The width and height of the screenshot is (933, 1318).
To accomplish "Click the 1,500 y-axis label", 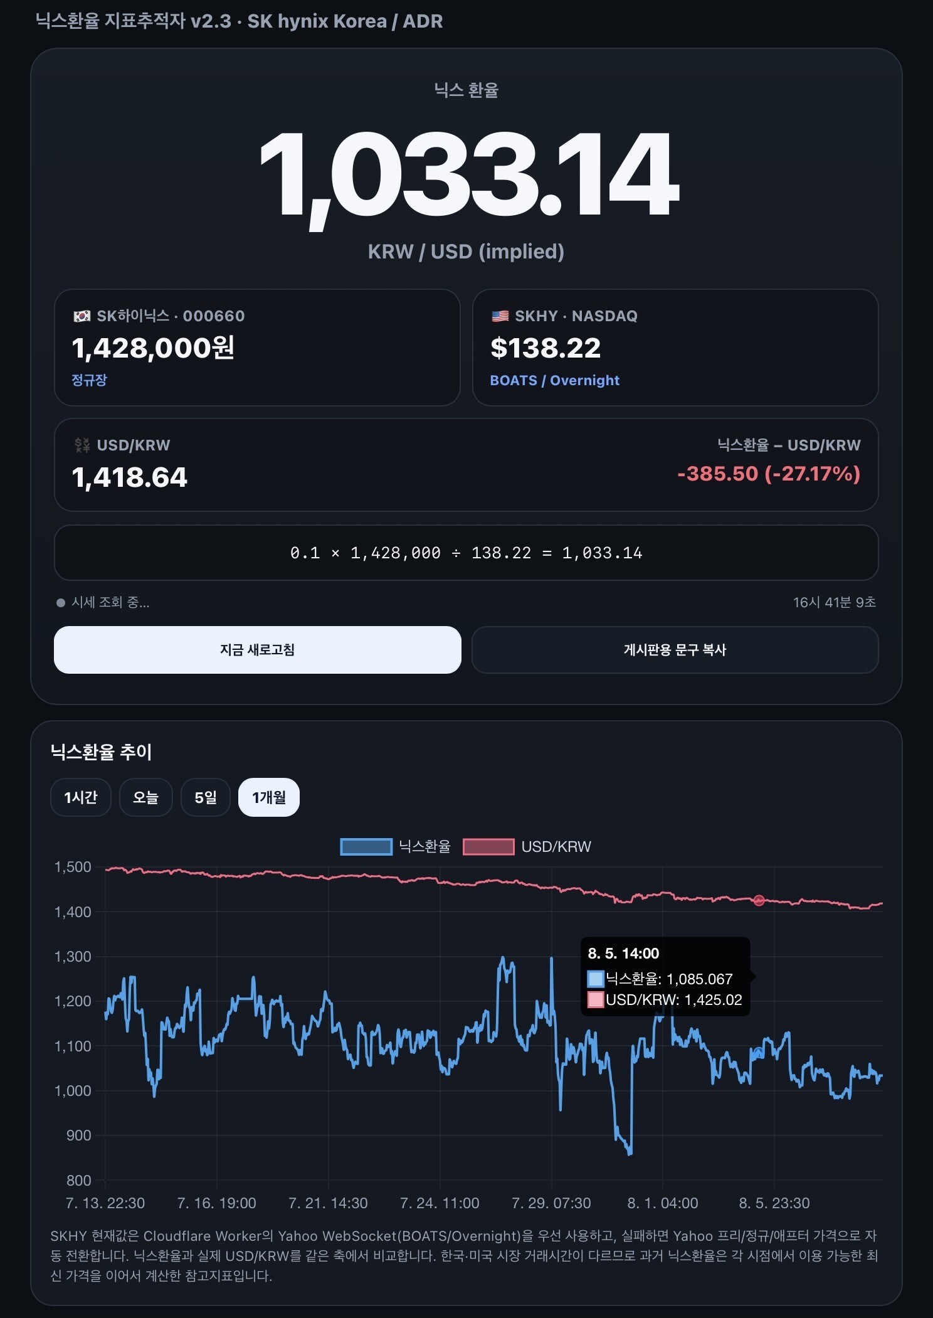I will tap(73, 867).
